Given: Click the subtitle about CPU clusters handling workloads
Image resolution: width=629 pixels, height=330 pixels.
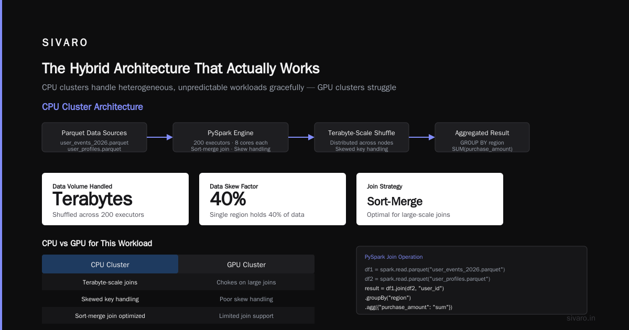Looking at the screenshot, I should point(219,87).
